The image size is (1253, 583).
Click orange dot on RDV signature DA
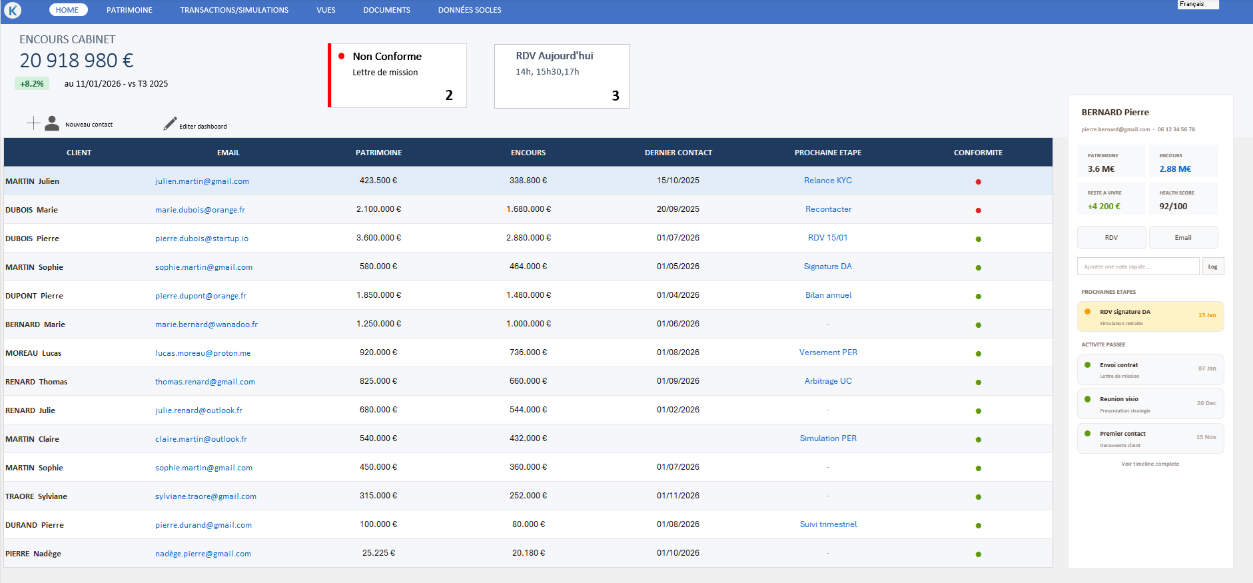pos(1087,311)
